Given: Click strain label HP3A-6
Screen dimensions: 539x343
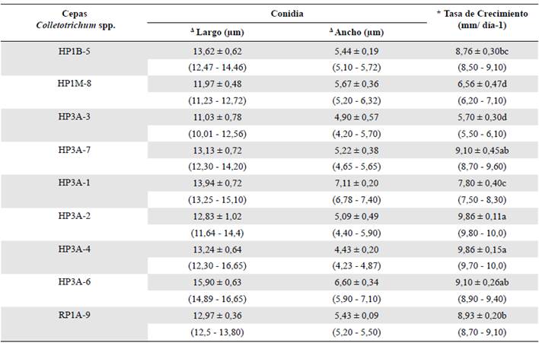Looking at the screenshot, I should 73,281.
